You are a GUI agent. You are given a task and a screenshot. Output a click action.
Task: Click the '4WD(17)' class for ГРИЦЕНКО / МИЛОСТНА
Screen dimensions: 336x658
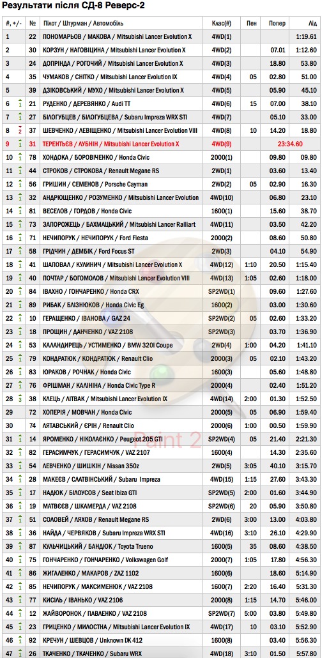(222, 627)
